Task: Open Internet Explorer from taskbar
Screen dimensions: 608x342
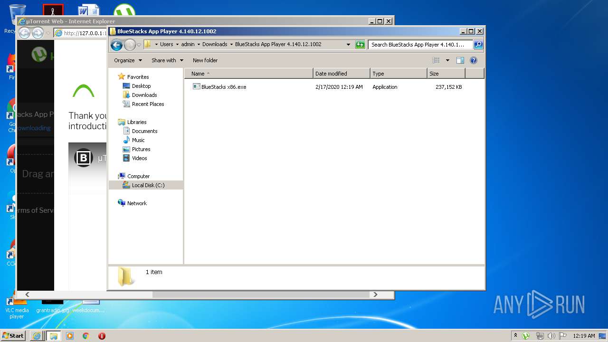Action: click(x=37, y=336)
